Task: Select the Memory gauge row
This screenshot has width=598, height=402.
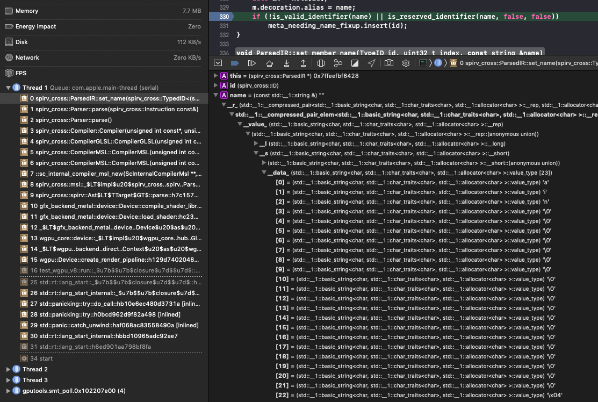Action: point(103,11)
